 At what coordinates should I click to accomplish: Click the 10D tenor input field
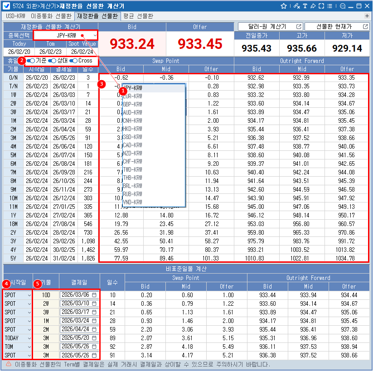click(x=46, y=295)
